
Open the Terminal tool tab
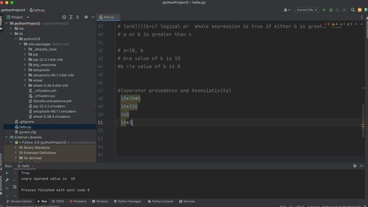coord(99,201)
